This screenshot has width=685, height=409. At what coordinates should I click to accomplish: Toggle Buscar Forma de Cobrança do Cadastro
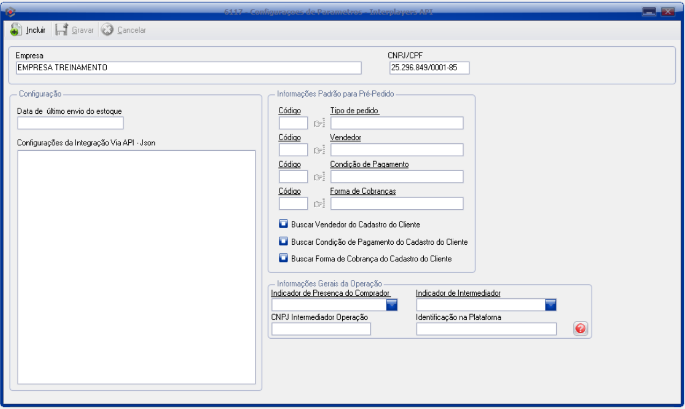(284, 259)
